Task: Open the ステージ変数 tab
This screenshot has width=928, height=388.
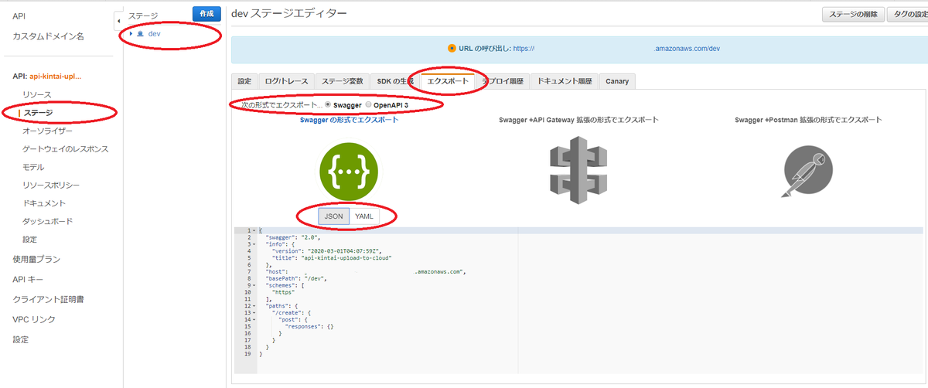Action: pos(343,81)
